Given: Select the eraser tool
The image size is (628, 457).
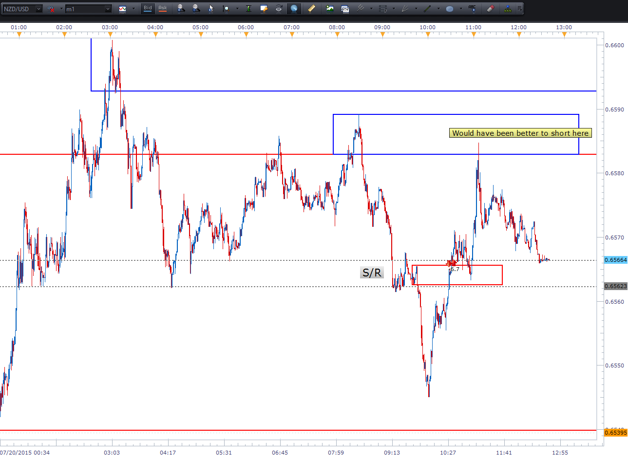Looking at the screenshot, I should 491,8.
